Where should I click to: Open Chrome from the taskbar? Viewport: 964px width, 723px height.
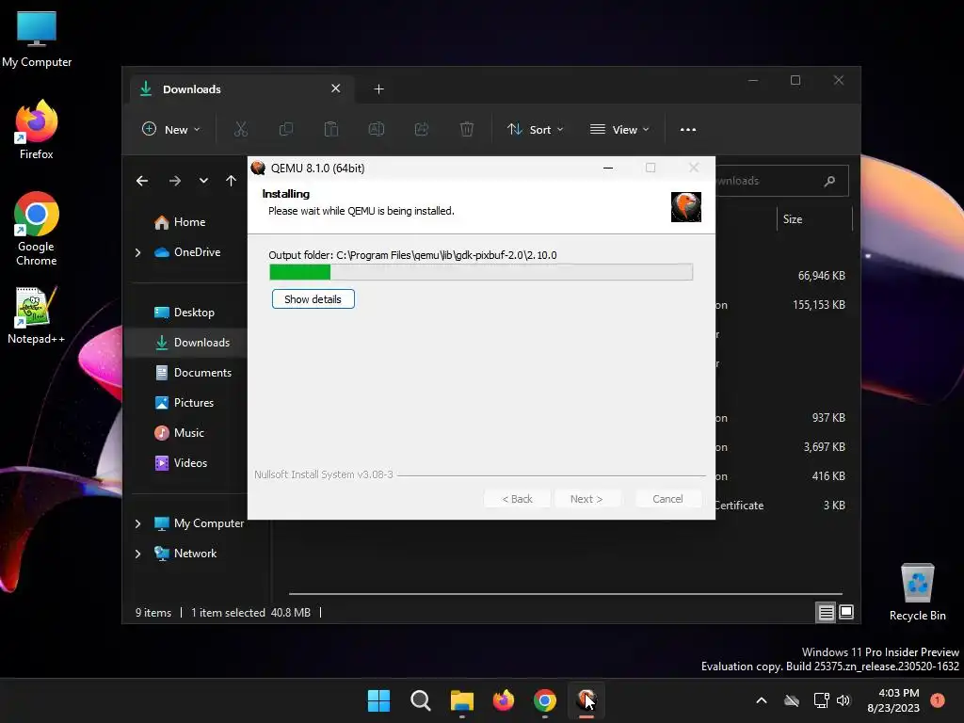[x=545, y=700]
